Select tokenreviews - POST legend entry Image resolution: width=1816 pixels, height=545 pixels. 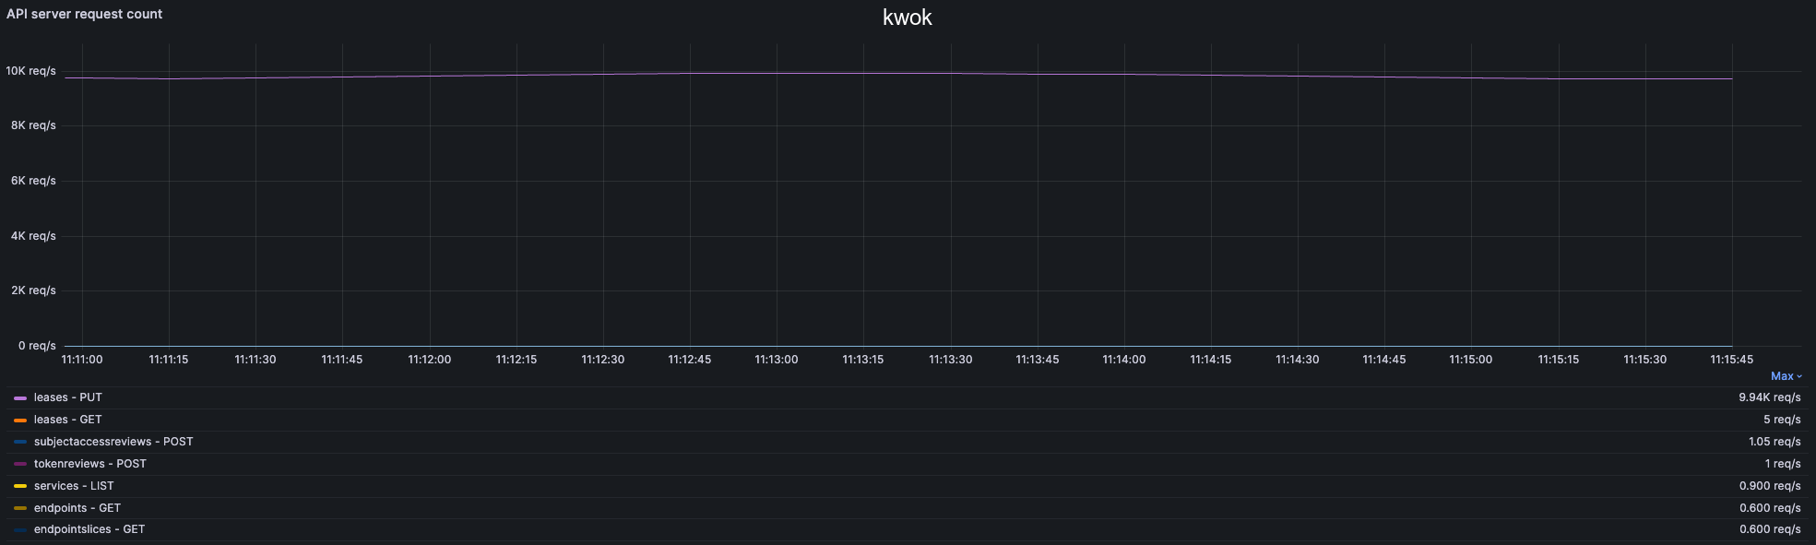tap(89, 464)
